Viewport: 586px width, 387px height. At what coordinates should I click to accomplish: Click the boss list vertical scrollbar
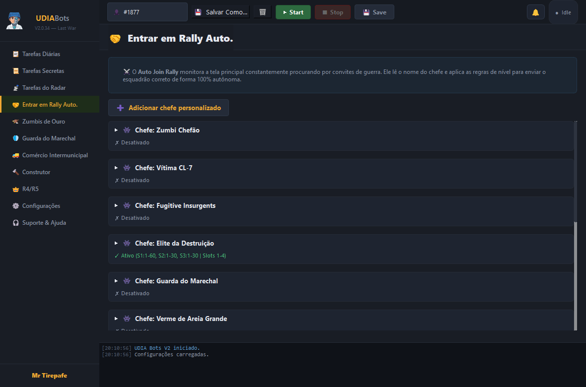point(576,226)
